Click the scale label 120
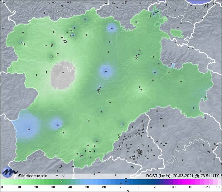Viewport: 222px width, 192px height. coord(207,187)
